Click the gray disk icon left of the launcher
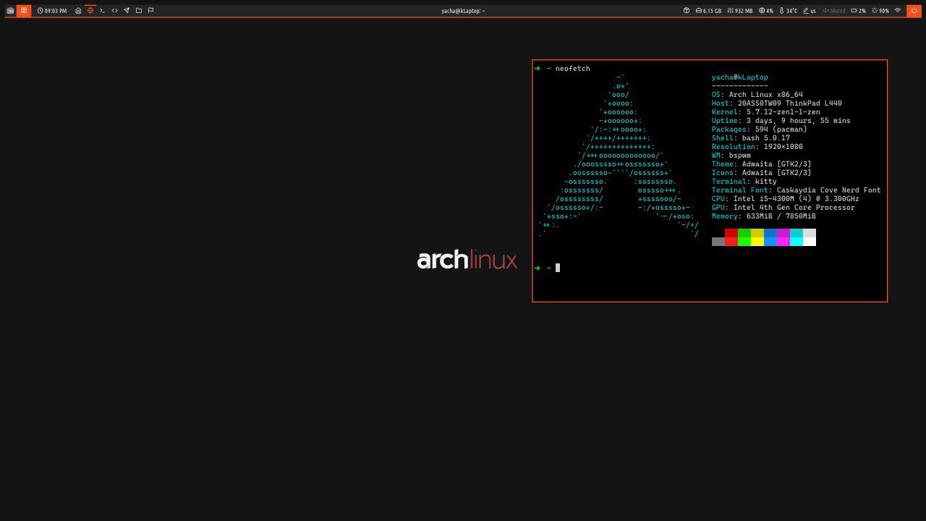The image size is (926, 521). tap(10, 11)
